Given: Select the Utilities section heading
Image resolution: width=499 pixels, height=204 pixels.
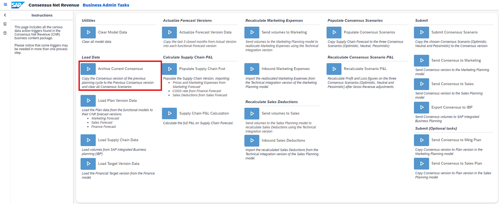Looking at the screenshot, I should pyautogui.click(x=88, y=20).
